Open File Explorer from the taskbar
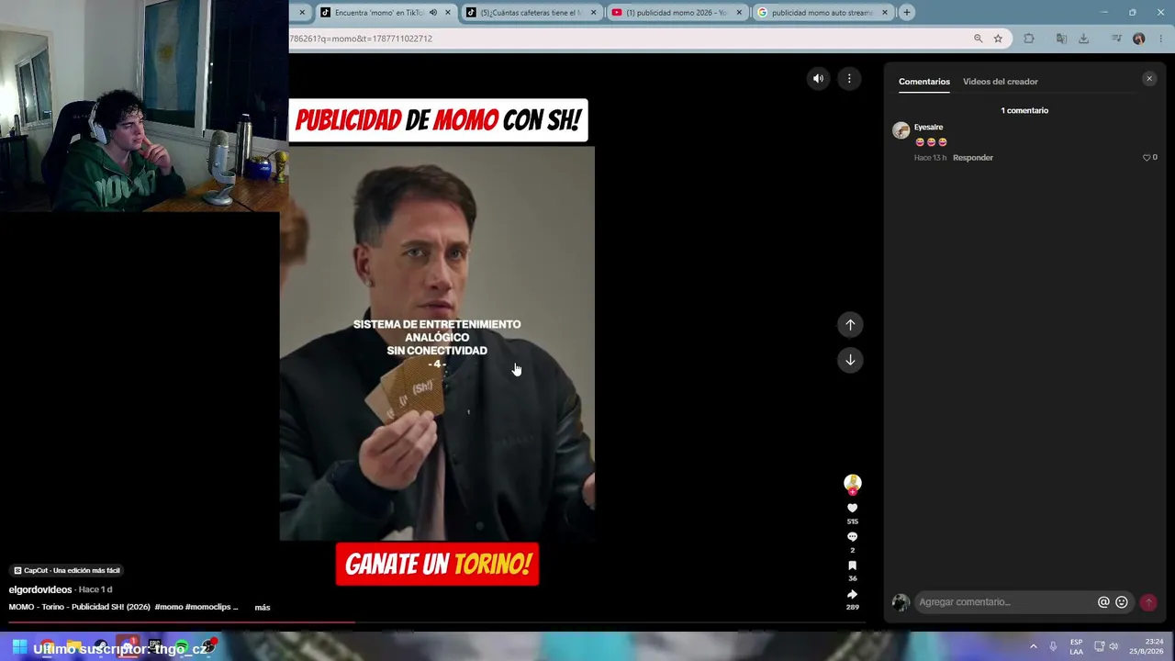This screenshot has height=661, width=1175. click(x=74, y=647)
